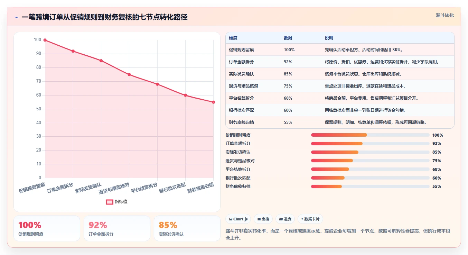Click the line chart point for 实际发货确认
The image size is (468, 255).
click(x=101, y=61)
